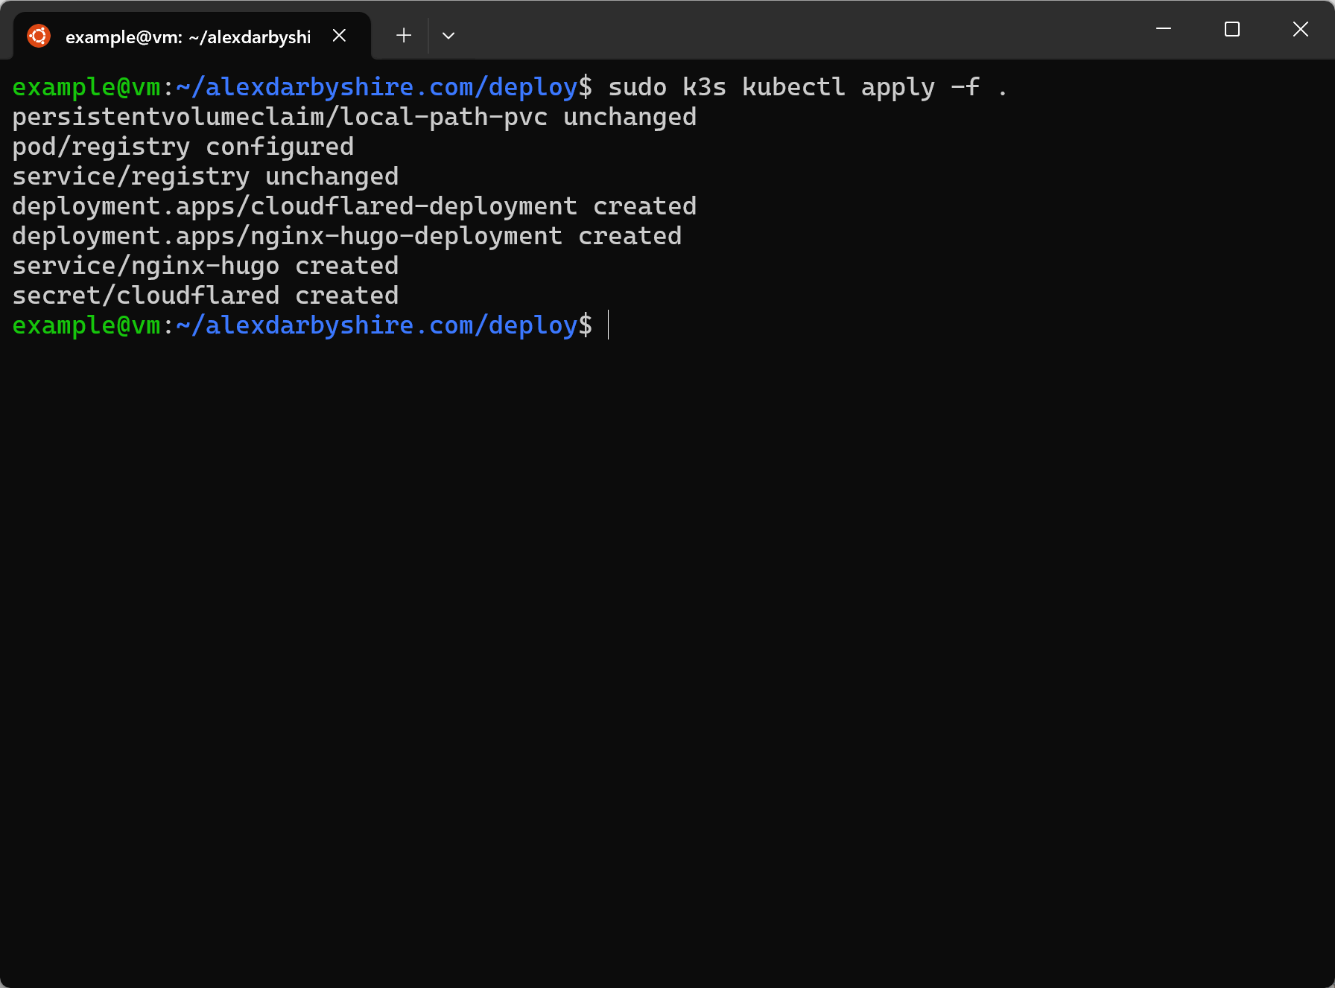Open a new terminal tab with plus button
The width and height of the screenshot is (1335, 988).
pyautogui.click(x=404, y=36)
